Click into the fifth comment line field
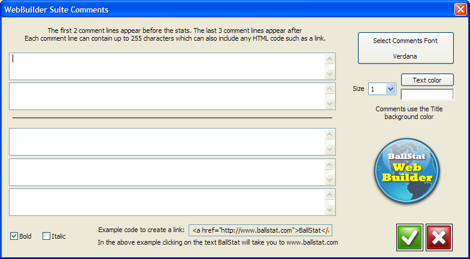 pos(172,202)
